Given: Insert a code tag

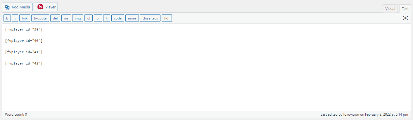Looking at the screenshot, I should coord(118,18).
